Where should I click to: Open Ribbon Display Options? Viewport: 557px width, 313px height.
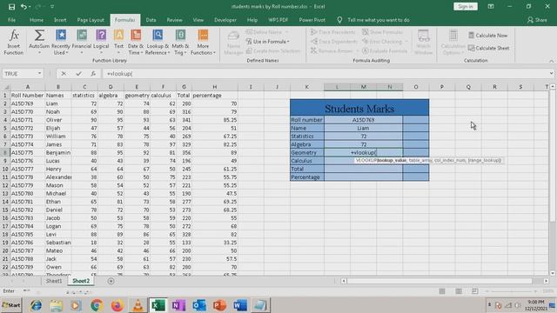pos(491,6)
